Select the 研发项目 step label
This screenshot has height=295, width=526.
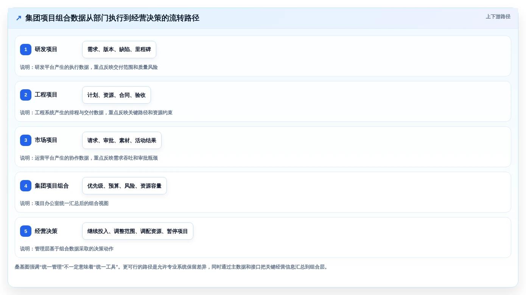pyautogui.click(x=46, y=50)
